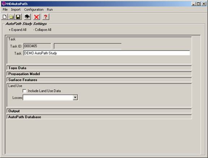
Task: Click the Print toolbar icon
Action: [27, 17]
